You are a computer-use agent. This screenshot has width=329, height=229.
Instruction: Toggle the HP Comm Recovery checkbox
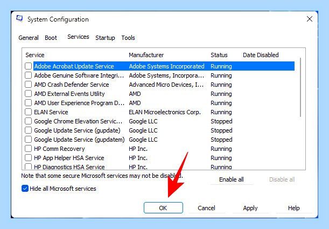[x=28, y=149]
